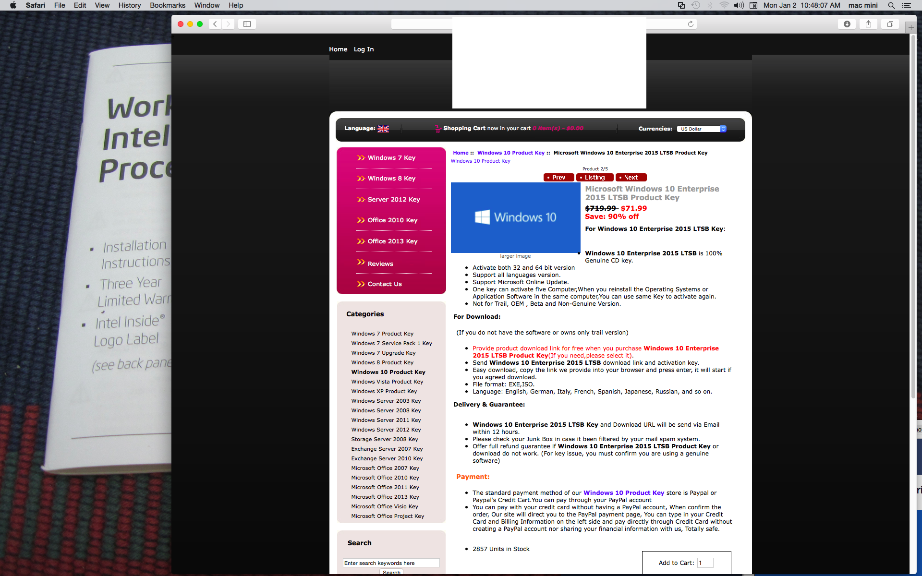Click the Listing button

pos(595,177)
